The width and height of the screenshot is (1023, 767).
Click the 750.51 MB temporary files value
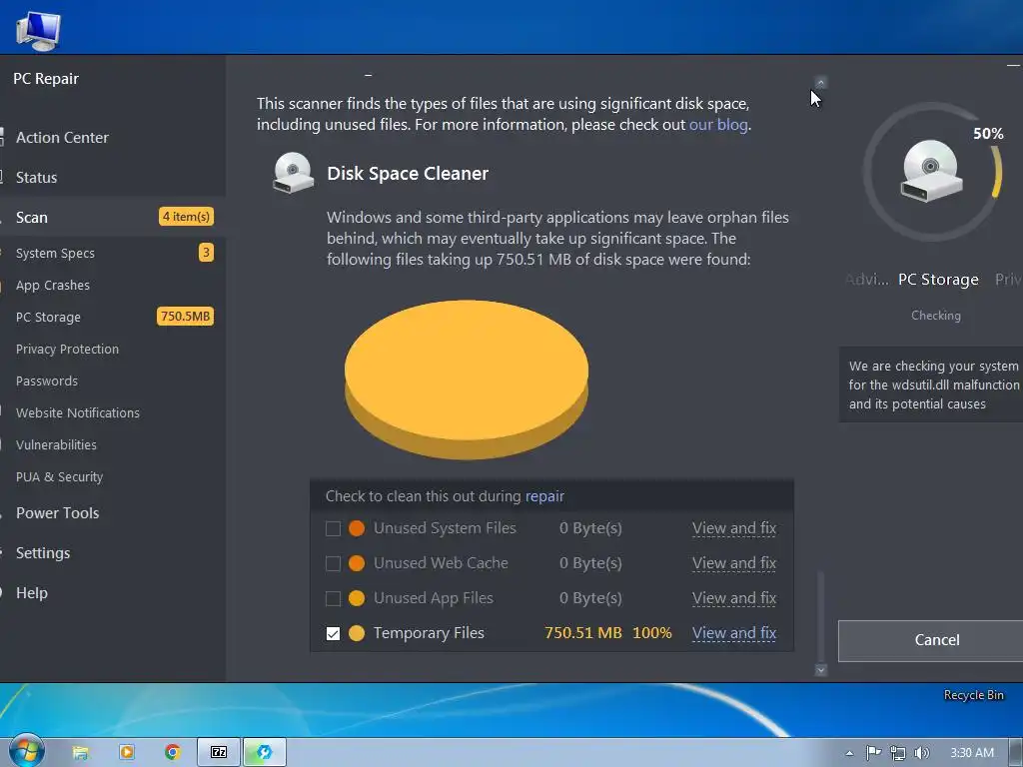pos(583,632)
